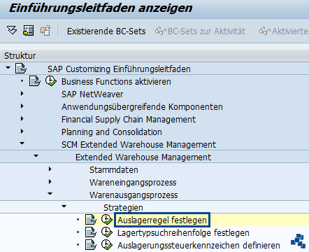Open Existierende BC-Sets
This screenshot has height=252, width=309.
(x=106, y=31)
